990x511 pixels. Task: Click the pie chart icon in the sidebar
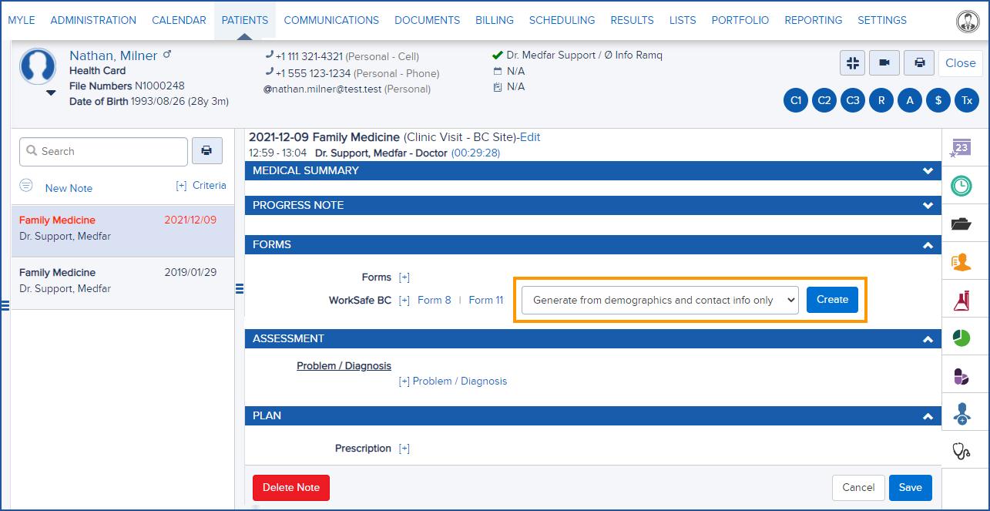click(961, 338)
